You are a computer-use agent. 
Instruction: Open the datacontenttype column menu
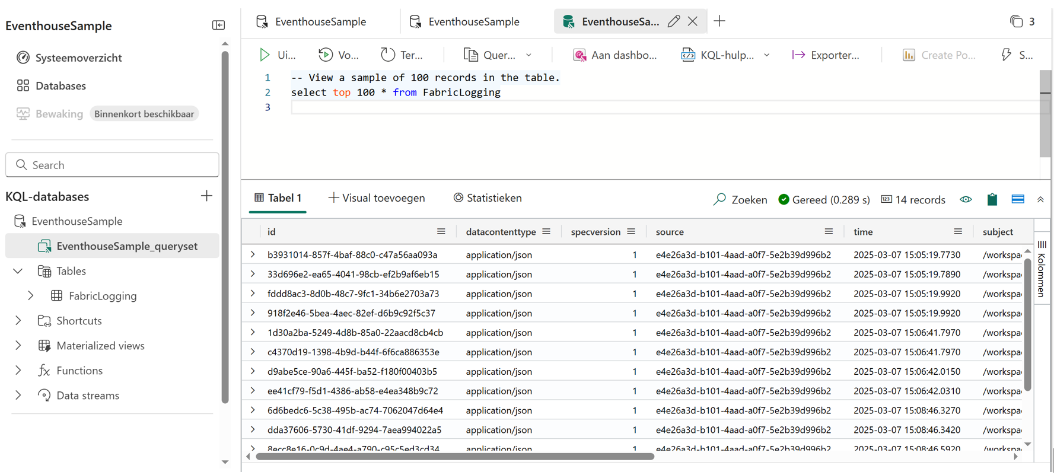(546, 232)
